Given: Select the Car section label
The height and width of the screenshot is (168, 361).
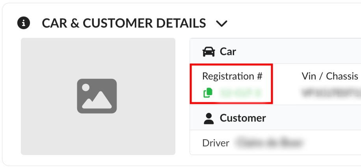Looking at the screenshot, I should (x=228, y=52).
